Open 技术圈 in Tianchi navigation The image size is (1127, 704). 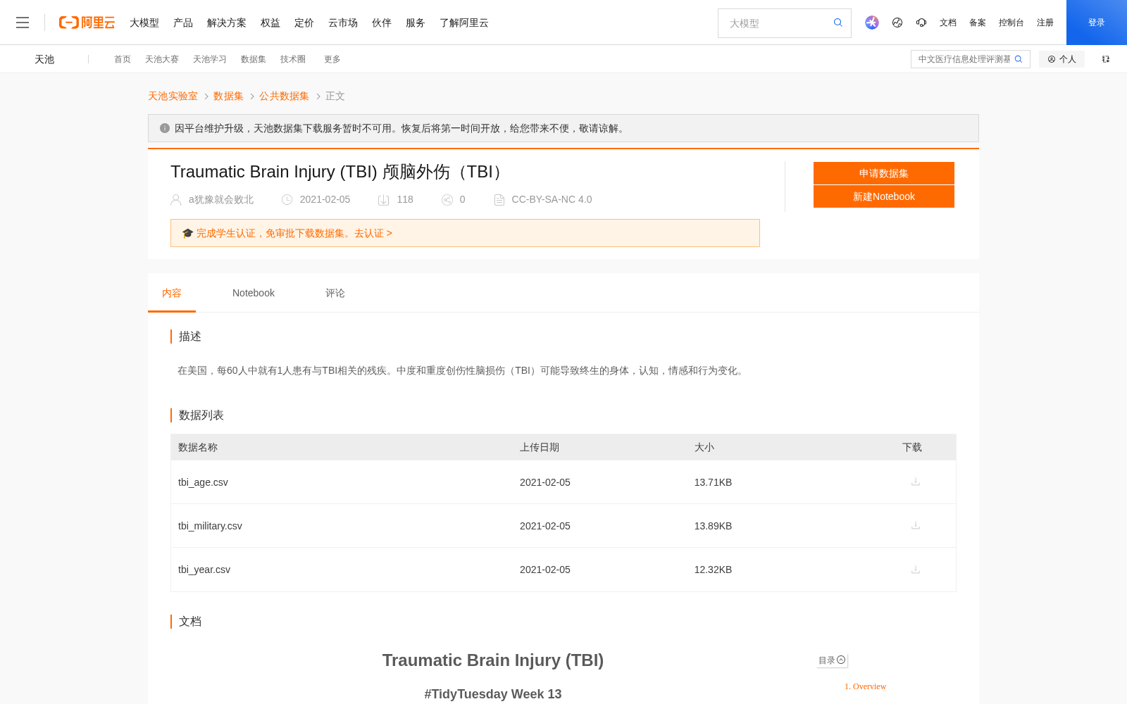pyautogui.click(x=293, y=59)
